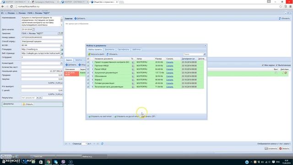
Task: Refresh the file list with Обновить
Action: point(112,54)
